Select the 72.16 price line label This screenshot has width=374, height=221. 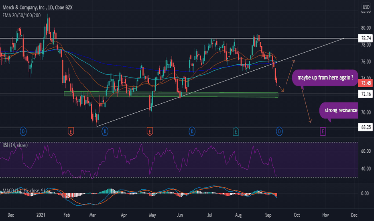click(366, 94)
